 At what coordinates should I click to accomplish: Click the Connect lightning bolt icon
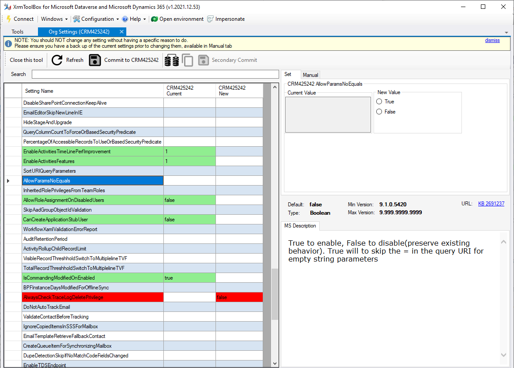tap(9, 19)
